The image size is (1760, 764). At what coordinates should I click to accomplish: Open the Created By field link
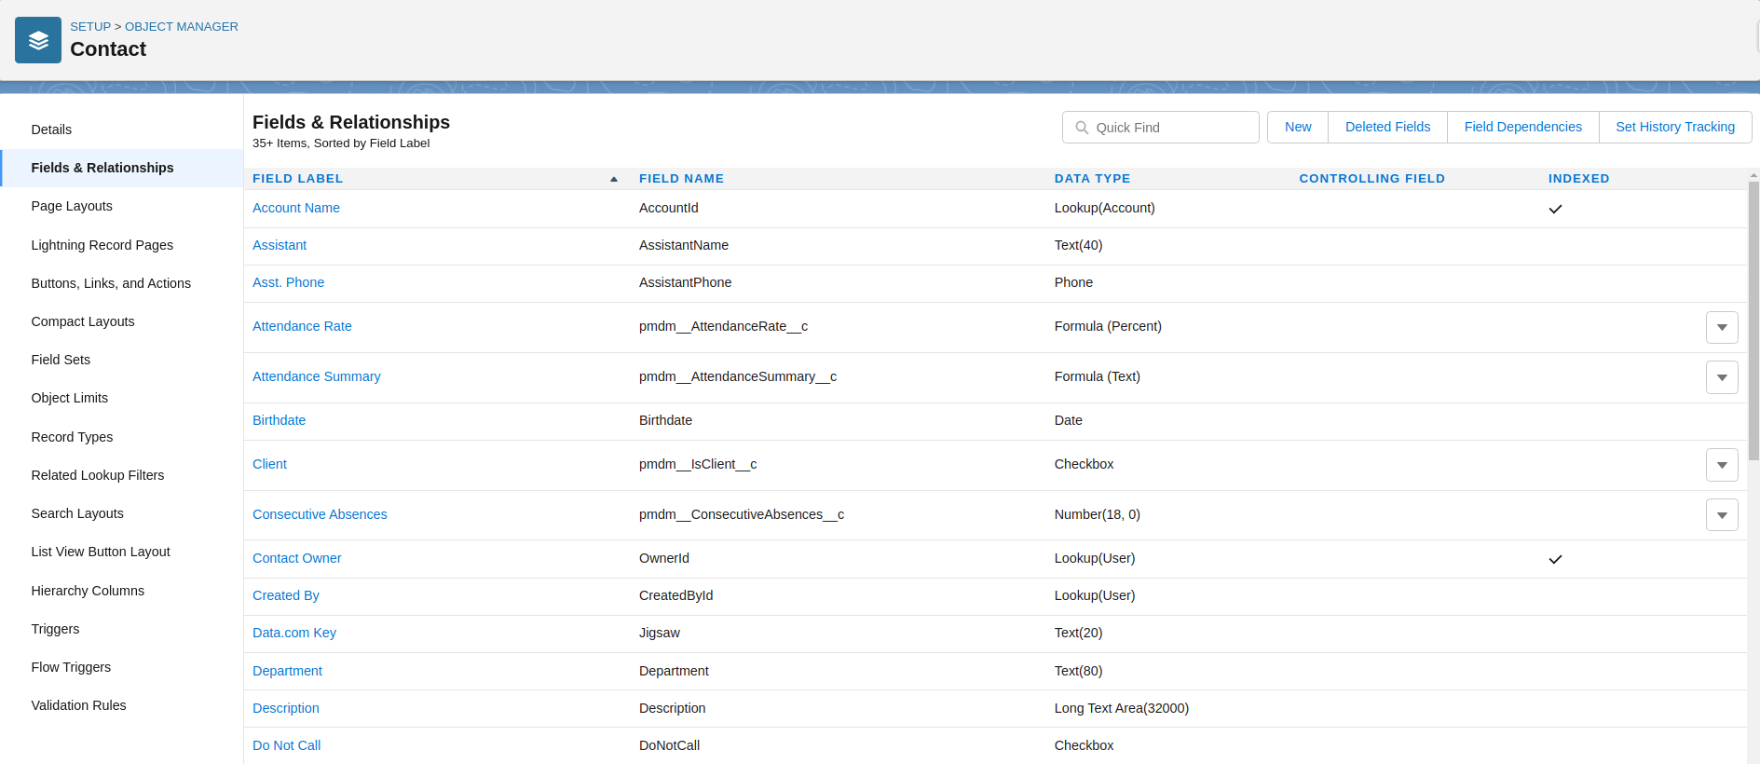[286, 595]
